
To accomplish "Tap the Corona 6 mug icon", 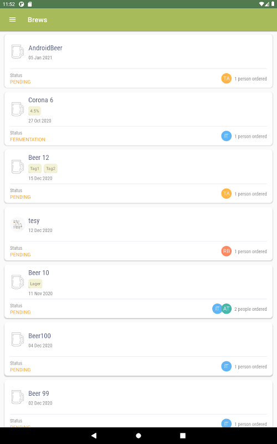I will coord(18,109).
